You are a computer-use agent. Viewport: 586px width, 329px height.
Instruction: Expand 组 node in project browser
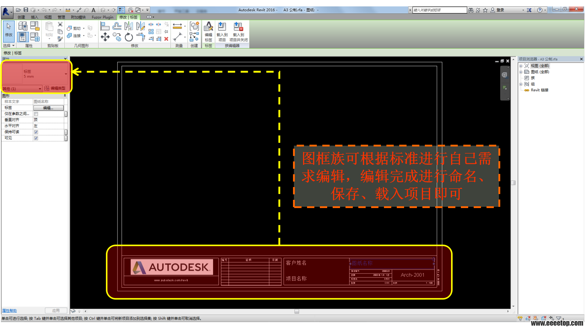521,84
